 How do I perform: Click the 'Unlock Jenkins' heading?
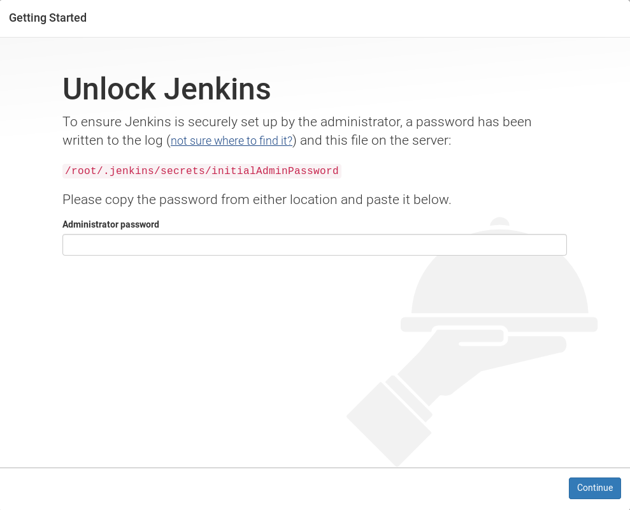[166, 89]
